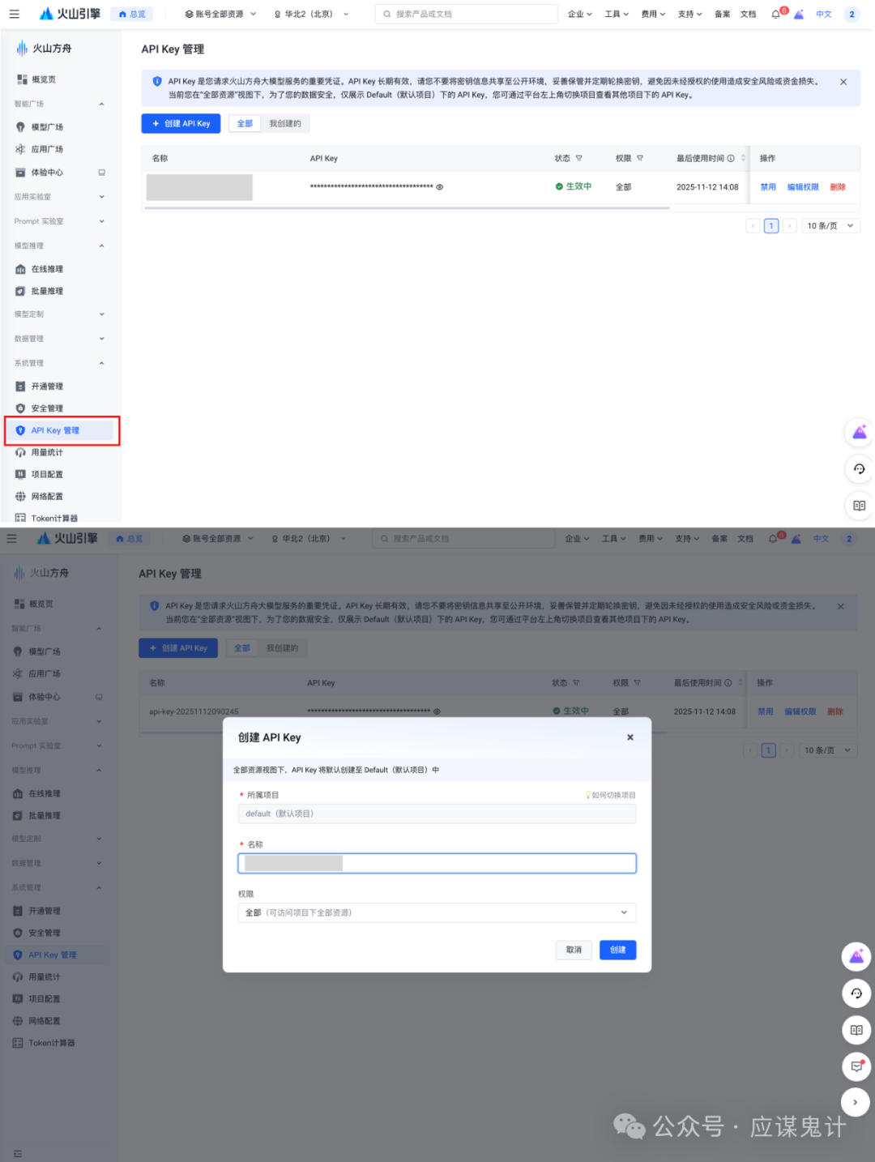This screenshot has width=875, height=1162.
Task: Click the 创建 API Key button
Action: (180, 123)
